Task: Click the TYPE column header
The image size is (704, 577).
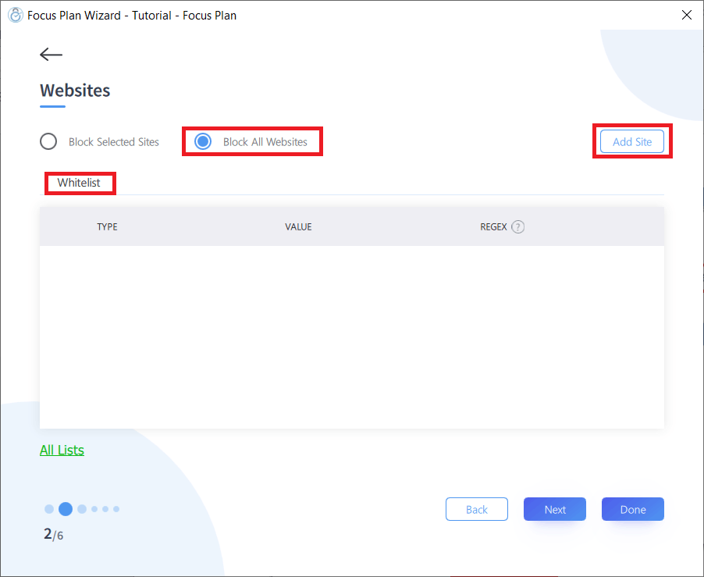Action: pyautogui.click(x=106, y=226)
